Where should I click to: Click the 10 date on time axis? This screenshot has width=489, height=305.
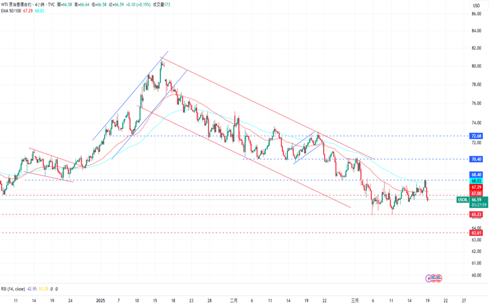click(x=137, y=301)
